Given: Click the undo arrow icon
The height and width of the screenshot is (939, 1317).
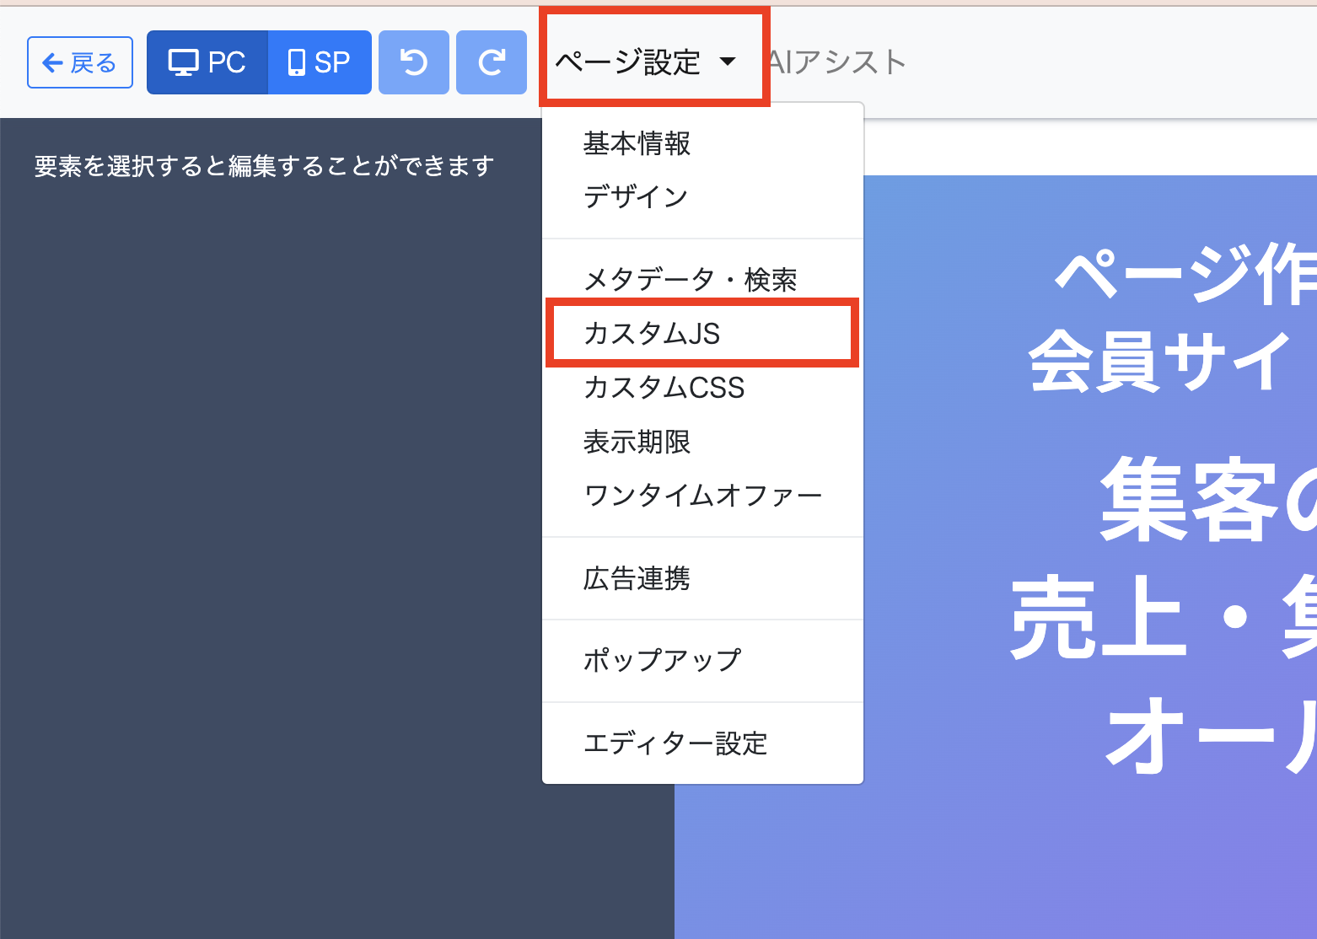Looking at the screenshot, I should pos(413,62).
